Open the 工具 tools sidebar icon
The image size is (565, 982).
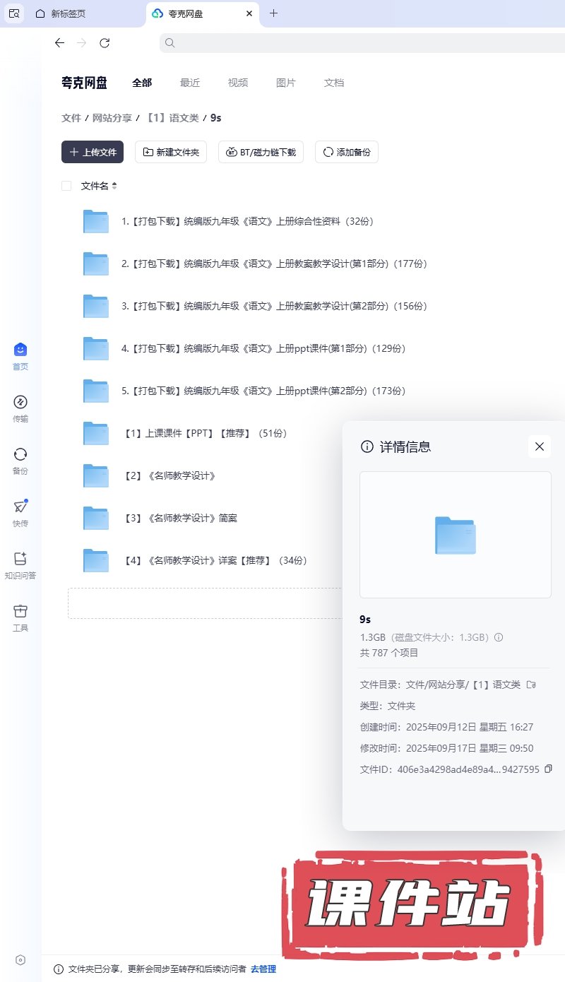tap(20, 612)
